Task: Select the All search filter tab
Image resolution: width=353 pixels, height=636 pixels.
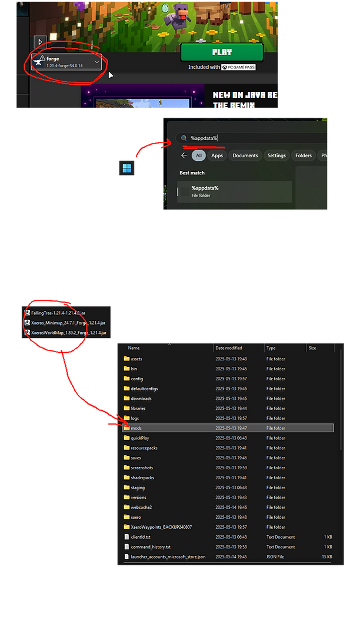Action: pos(199,155)
